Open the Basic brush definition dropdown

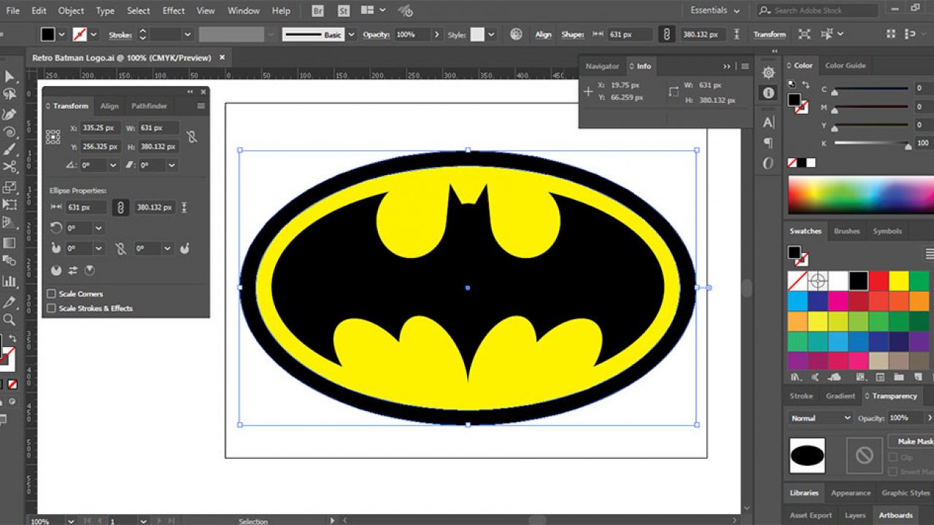[x=352, y=34]
